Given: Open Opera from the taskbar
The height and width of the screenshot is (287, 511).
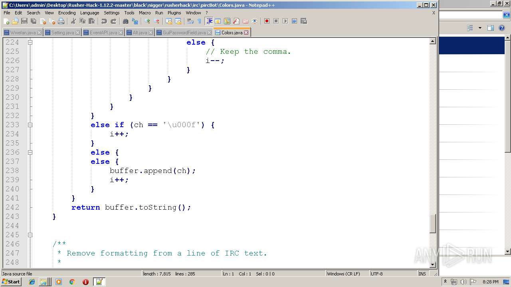Looking at the screenshot, I should pos(85,282).
